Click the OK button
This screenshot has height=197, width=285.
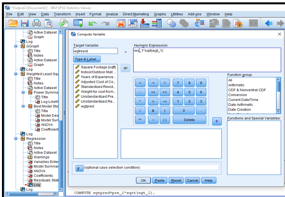(x=143, y=181)
